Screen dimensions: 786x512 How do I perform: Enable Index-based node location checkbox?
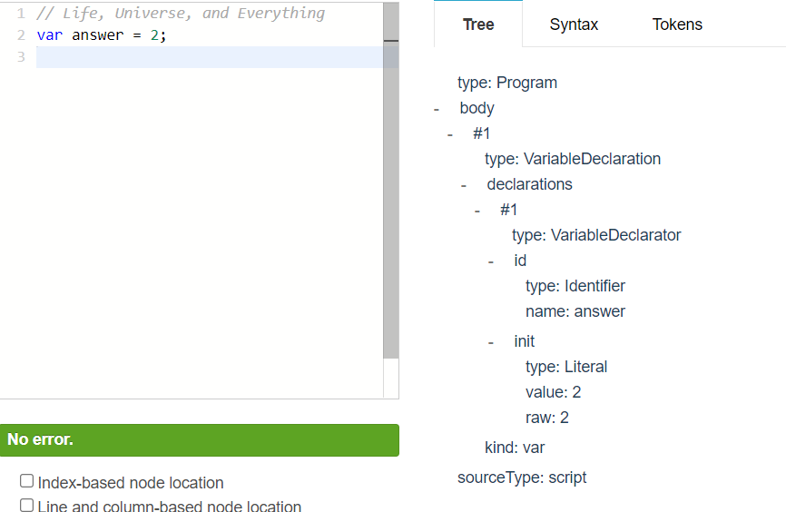(x=26, y=481)
